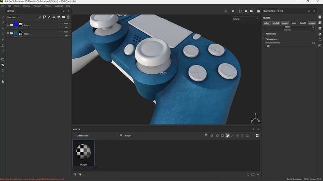Open the History clock icon in sidebar
This screenshot has width=323, height=181.
320,40
